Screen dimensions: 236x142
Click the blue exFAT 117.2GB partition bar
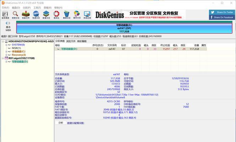[x=124, y=28]
